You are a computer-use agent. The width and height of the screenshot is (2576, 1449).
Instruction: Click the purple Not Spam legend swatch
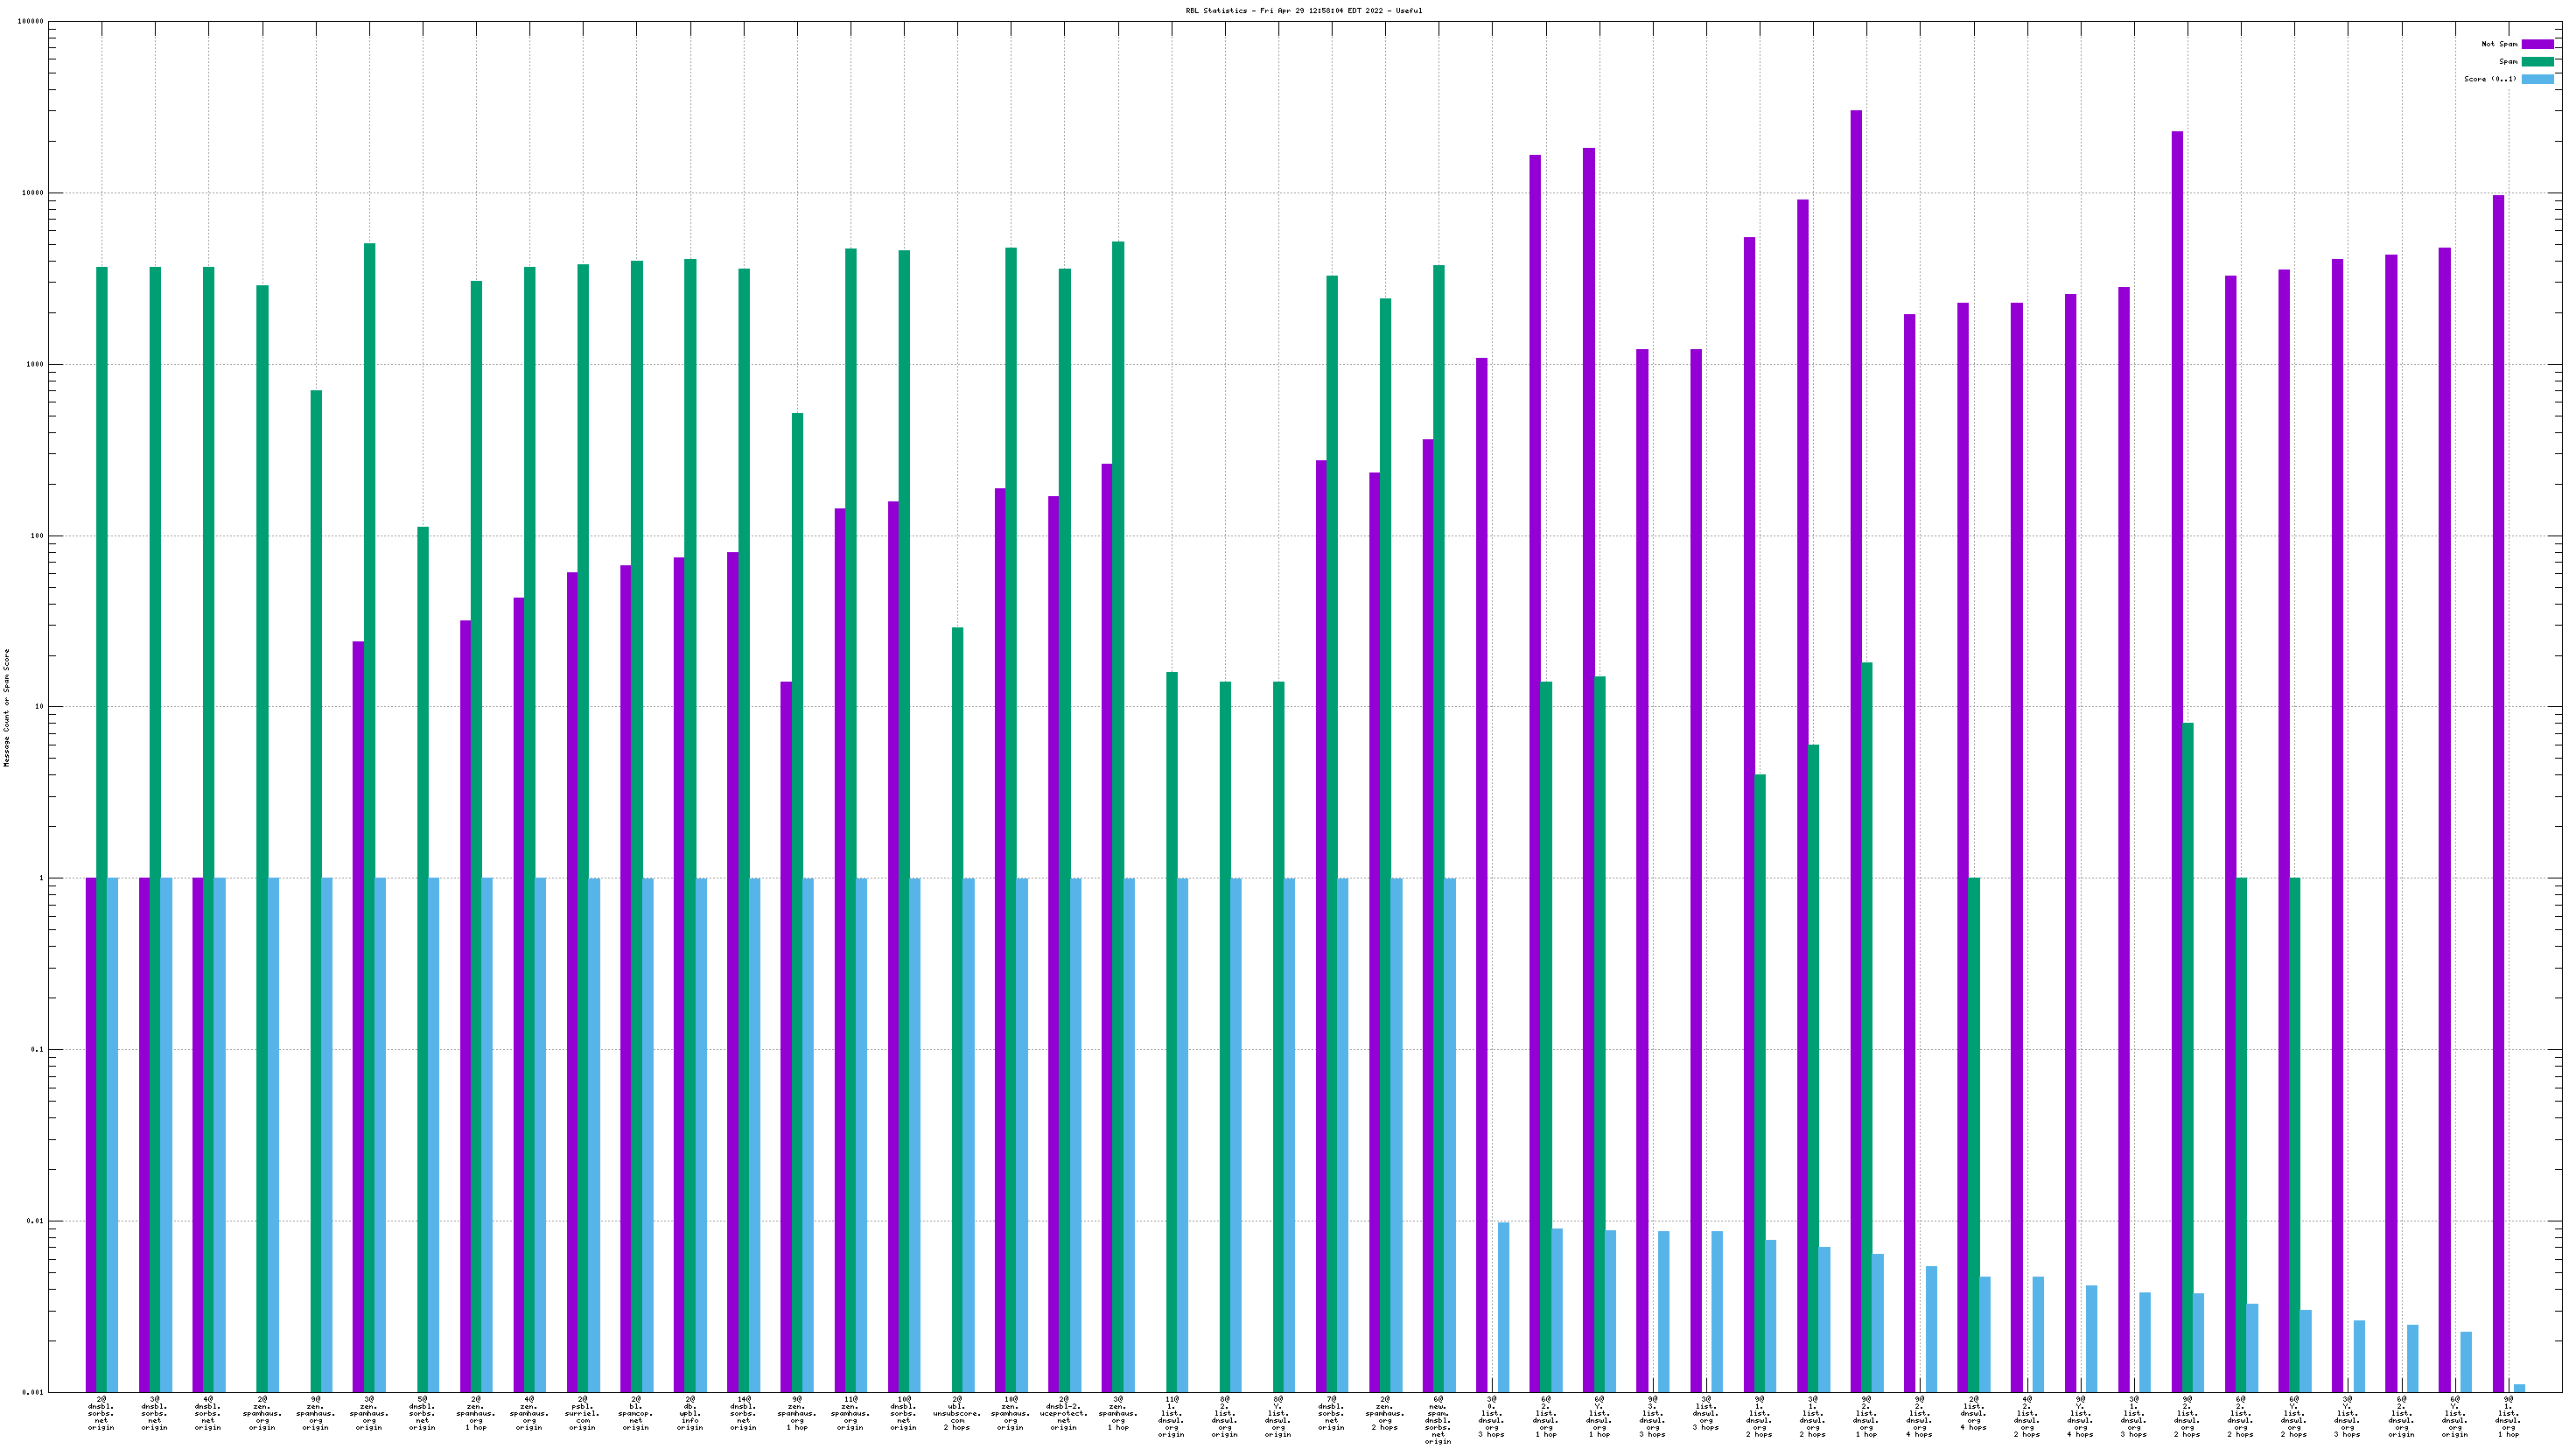coord(2537,44)
